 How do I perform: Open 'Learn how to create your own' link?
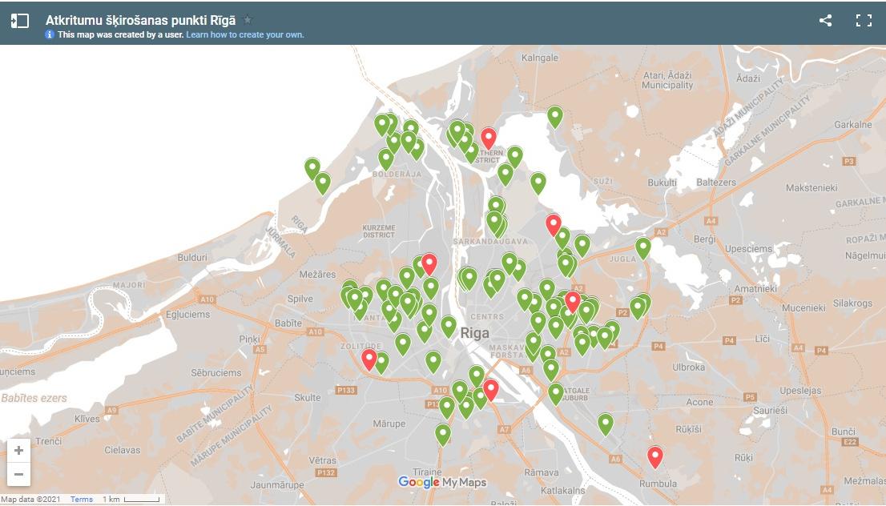tap(245, 35)
